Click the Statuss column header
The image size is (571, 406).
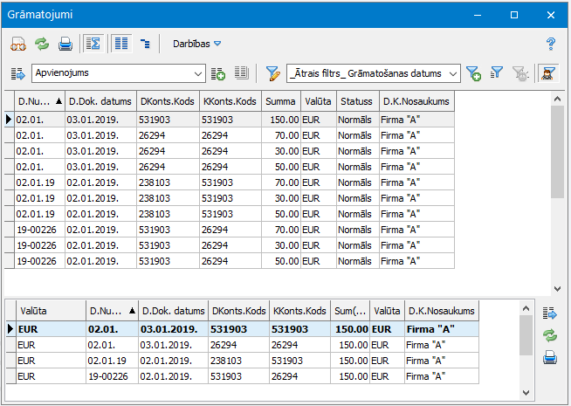[358, 101]
